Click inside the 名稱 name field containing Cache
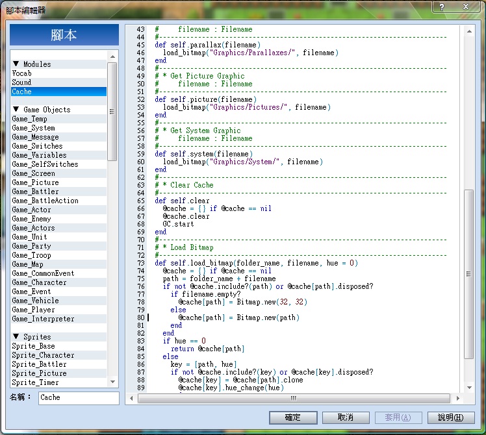Image resolution: width=486 pixels, height=435 pixels. pos(79,398)
